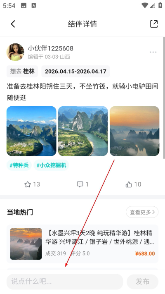Expand 查看更多 in 当地热门

click(142, 212)
